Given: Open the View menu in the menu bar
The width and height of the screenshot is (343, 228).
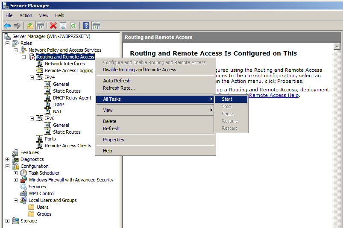Looking at the screenshot, I should 44,15.
